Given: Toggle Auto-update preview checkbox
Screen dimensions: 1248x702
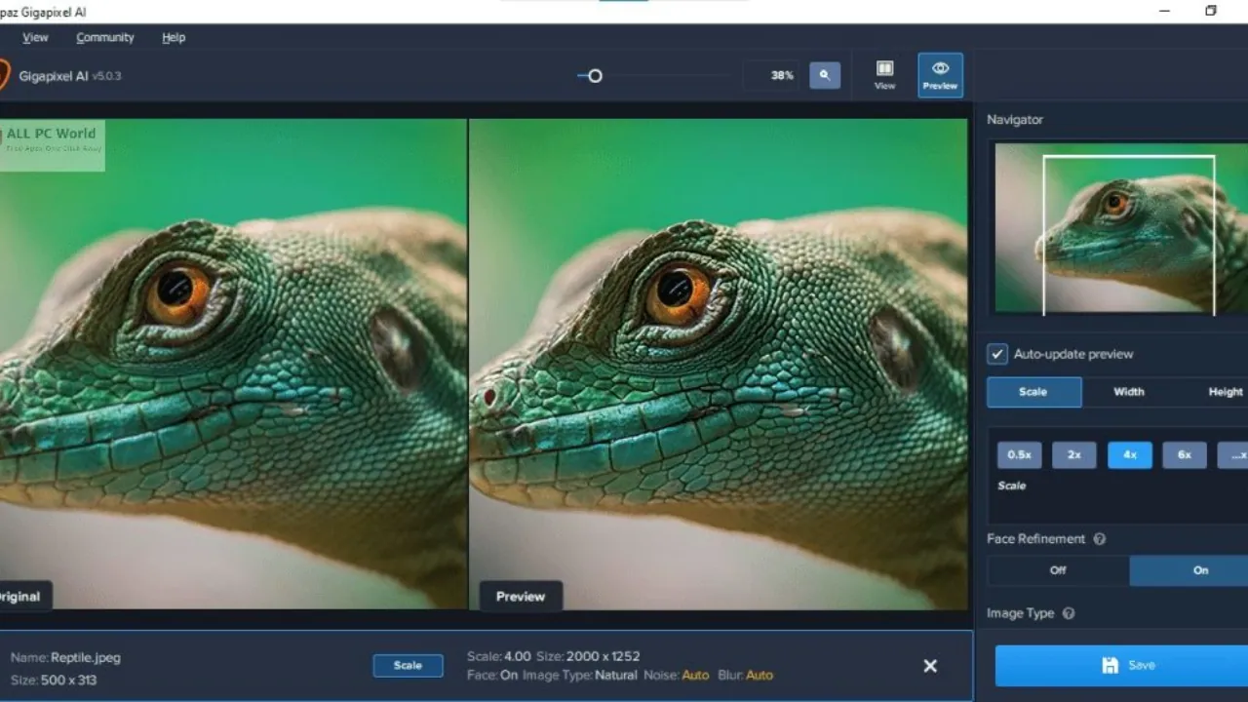Looking at the screenshot, I should pos(996,354).
